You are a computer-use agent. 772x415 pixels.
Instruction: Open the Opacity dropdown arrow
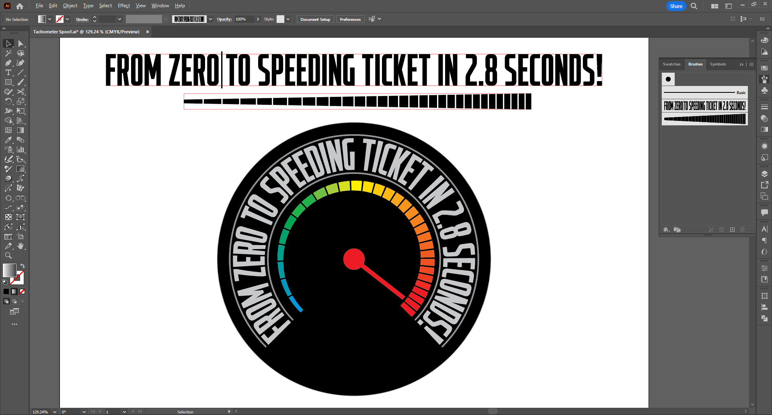[x=258, y=19]
